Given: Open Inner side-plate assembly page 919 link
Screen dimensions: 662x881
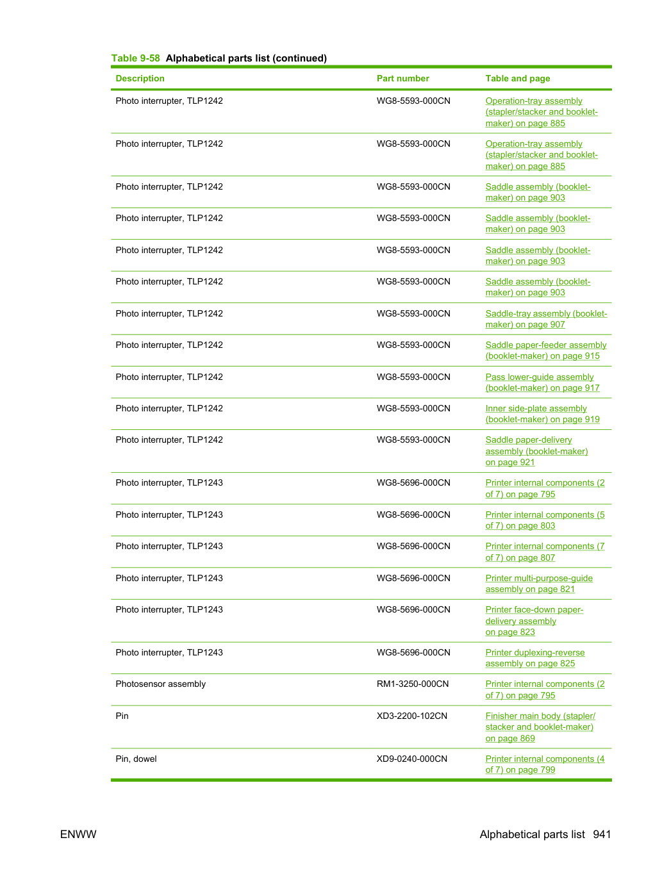Looking at the screenshot, I should pos(542,414).
